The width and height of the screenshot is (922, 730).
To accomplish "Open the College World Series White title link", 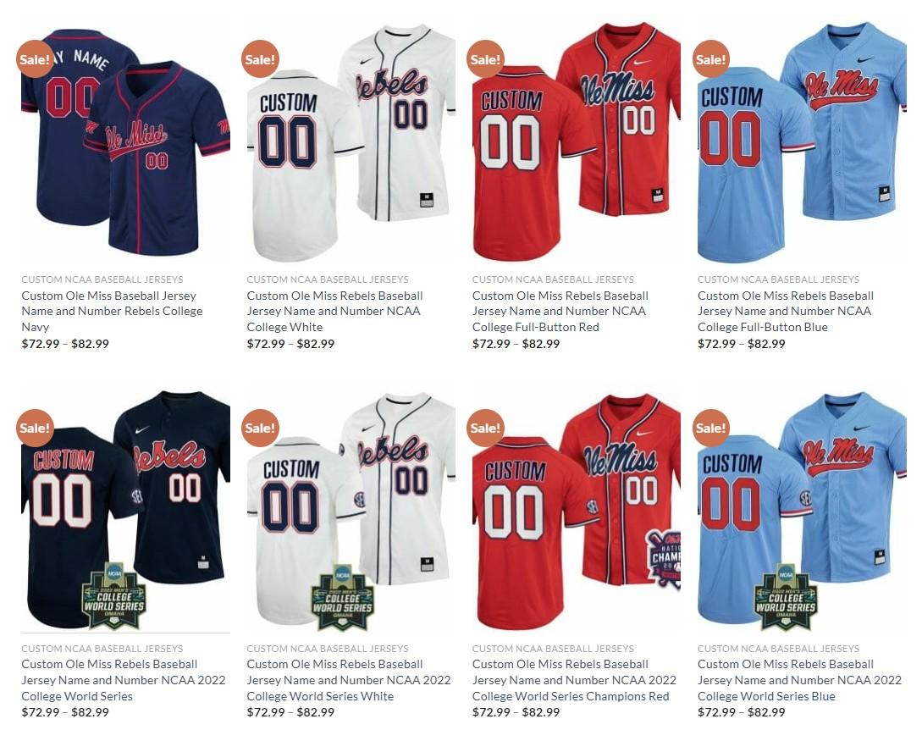I will [x=349, y=680].
